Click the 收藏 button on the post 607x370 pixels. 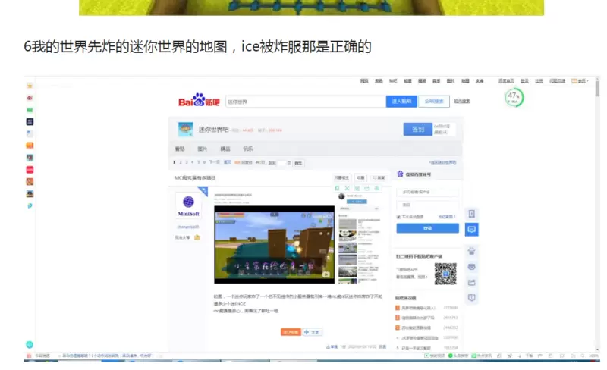[x=361, y=177]
